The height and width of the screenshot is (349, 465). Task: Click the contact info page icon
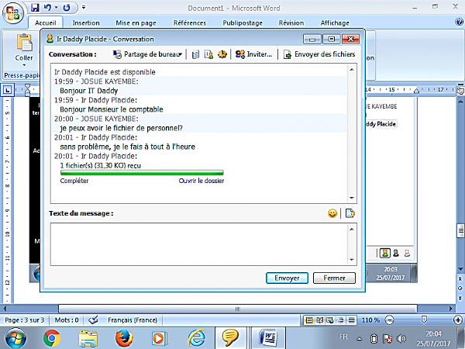(208, 54)
